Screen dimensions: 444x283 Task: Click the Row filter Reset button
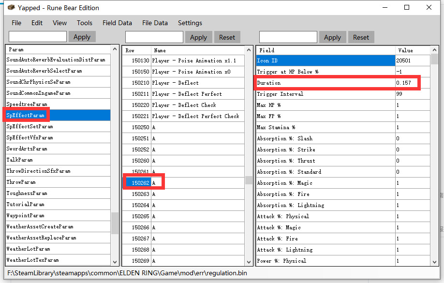[227, 37]
